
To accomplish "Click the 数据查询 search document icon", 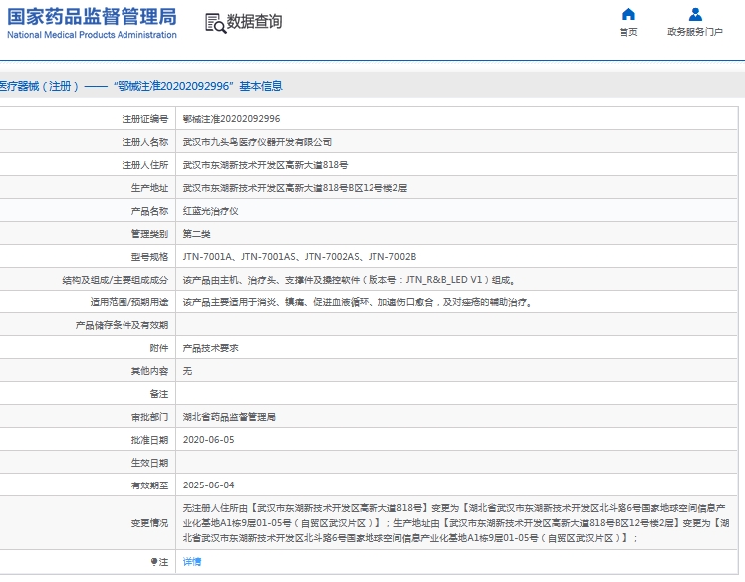I will coord(215,23).
